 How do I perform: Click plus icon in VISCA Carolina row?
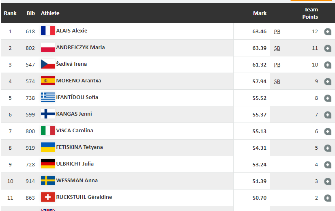[x=328, y=131]
